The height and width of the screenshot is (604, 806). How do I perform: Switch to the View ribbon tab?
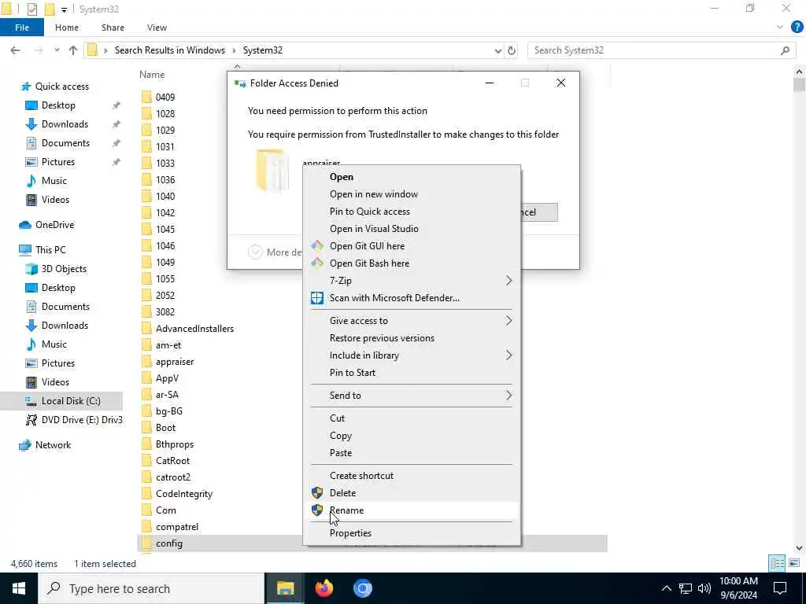pyautogui.click(x=157, y=28)
